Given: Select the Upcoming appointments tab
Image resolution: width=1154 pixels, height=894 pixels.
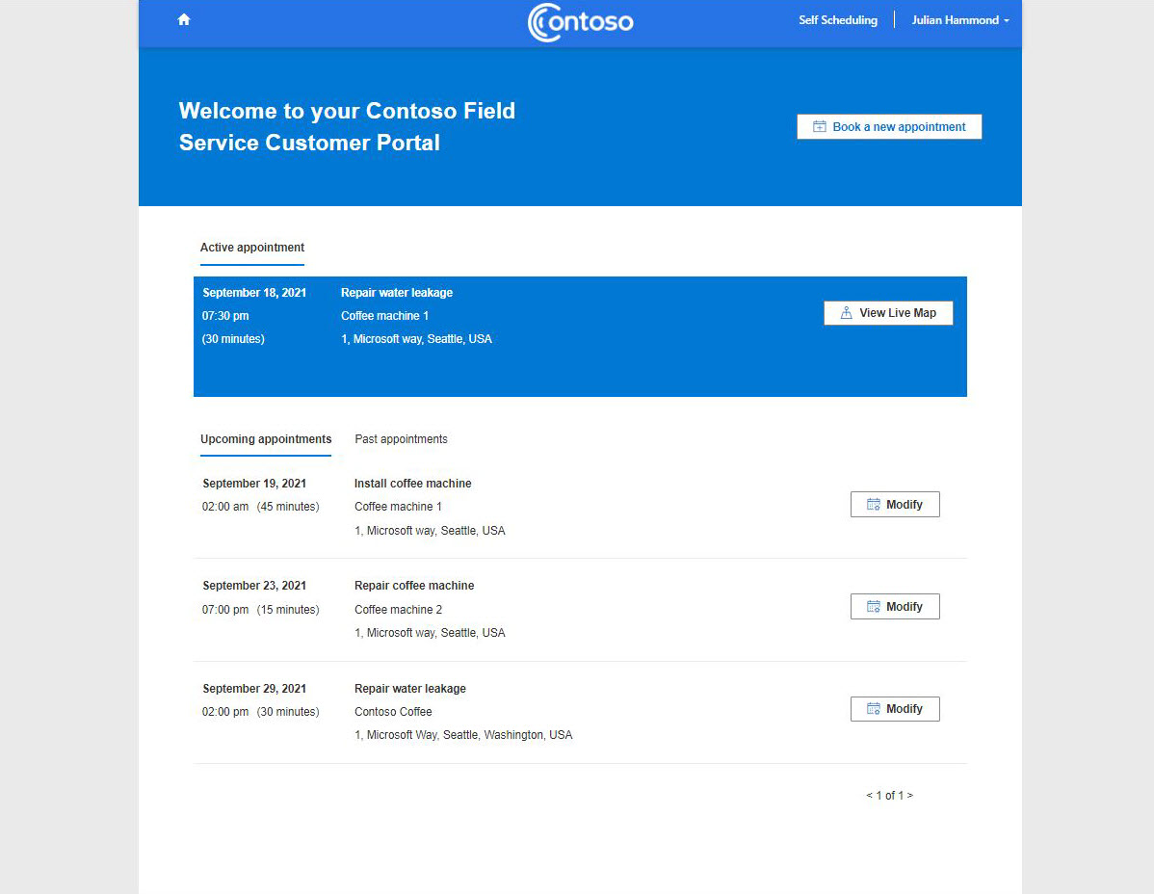Looking at the screenshot, I should (x=266, y=439).
